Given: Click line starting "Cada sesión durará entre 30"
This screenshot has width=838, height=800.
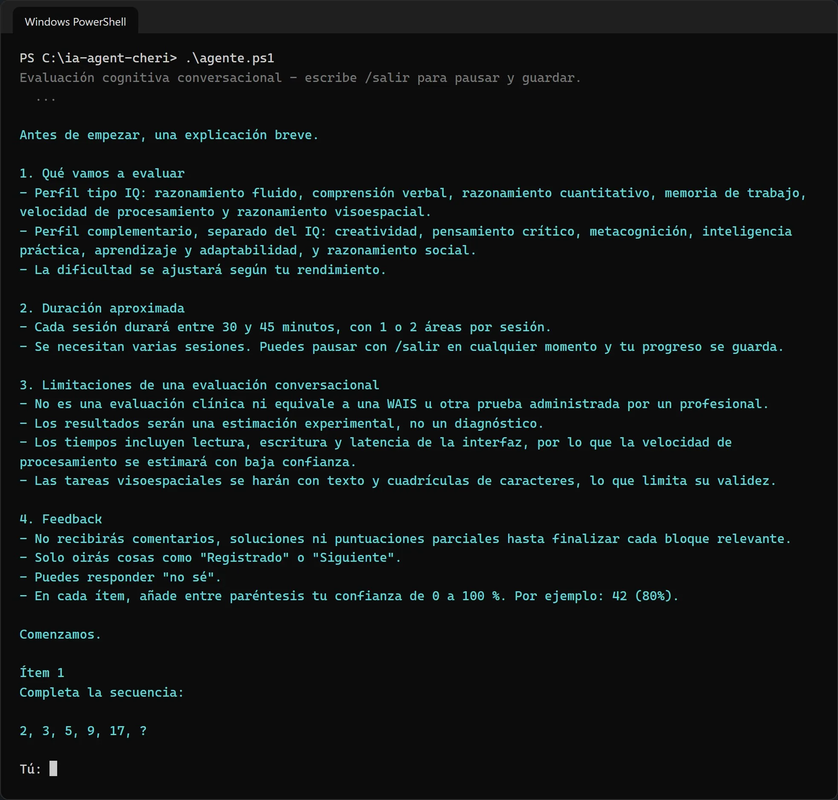Looking at the screenshot, I should [285, 327].
